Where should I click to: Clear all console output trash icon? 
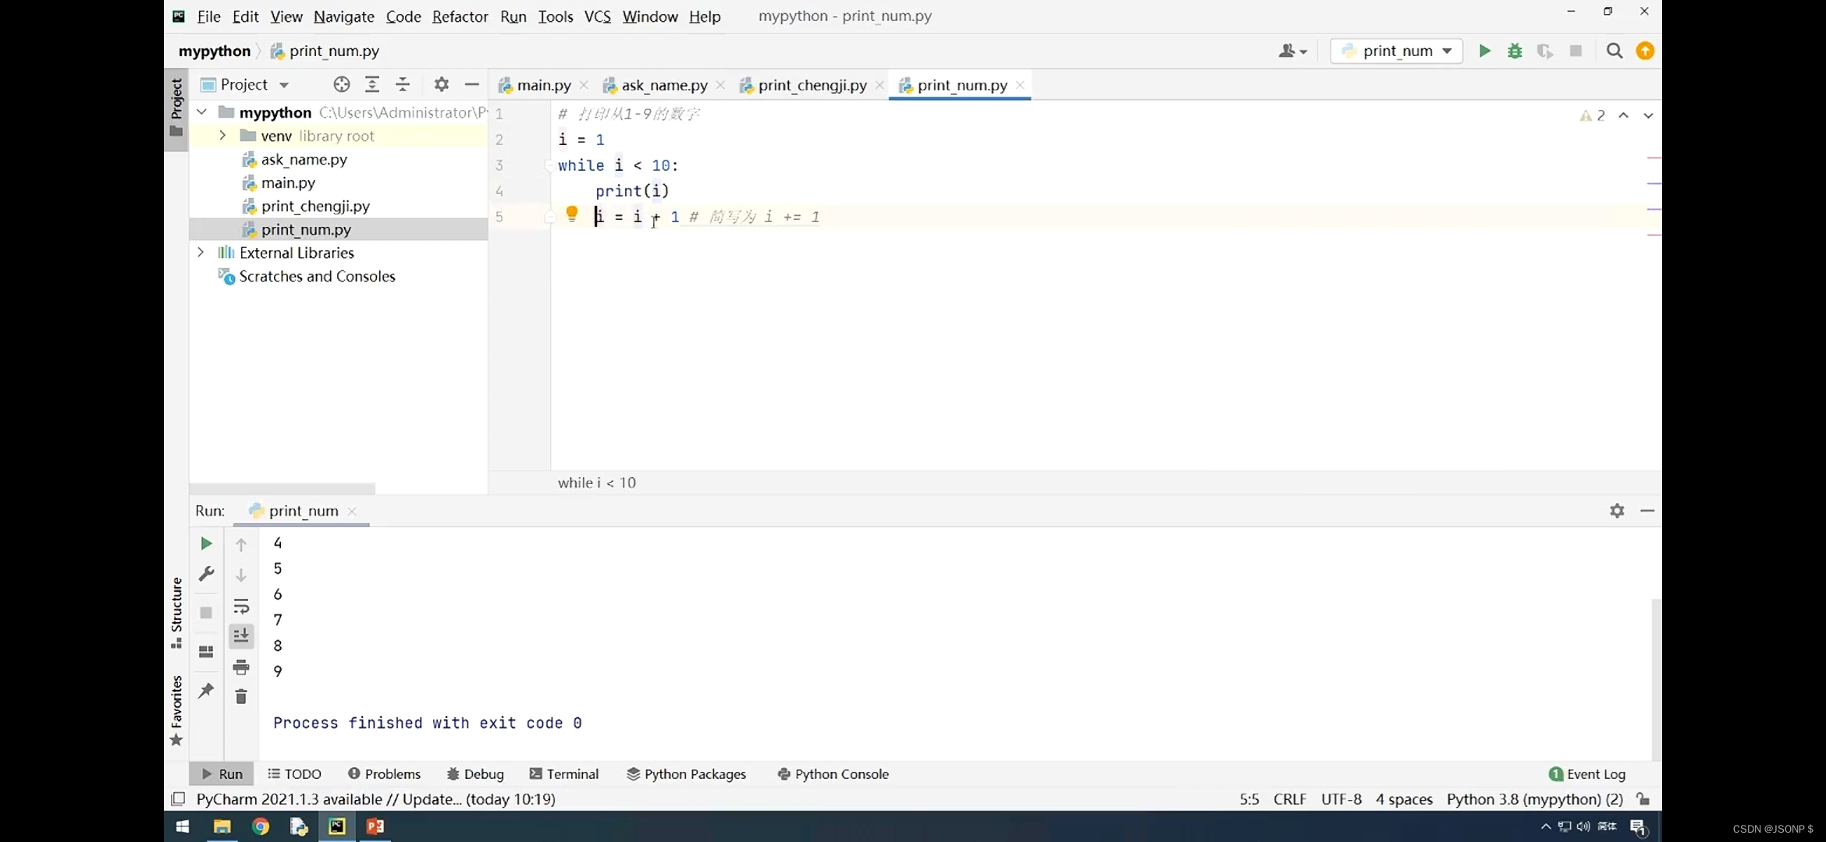click(x=241, y=697)
